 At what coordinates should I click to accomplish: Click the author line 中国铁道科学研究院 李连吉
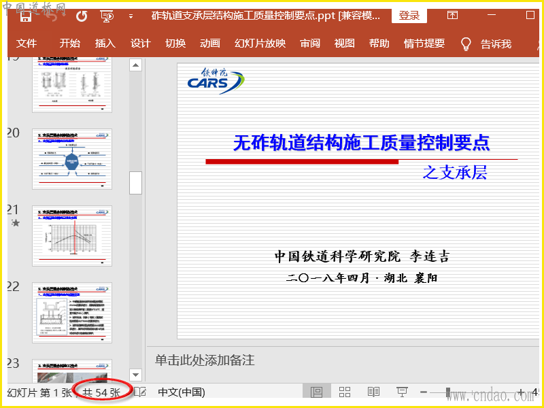[x=362, y=256]
